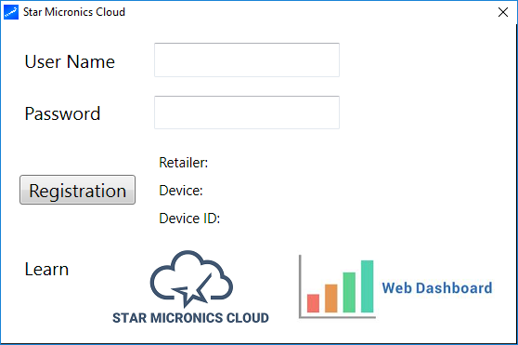The image size is (518, 345).
Task: Click the app icon in title bar
Action: [x=11, y=12]
